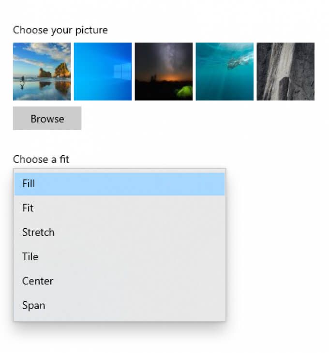
Task: Click the white rock streak in cliff thumbnail
Action: pos(278,68)
